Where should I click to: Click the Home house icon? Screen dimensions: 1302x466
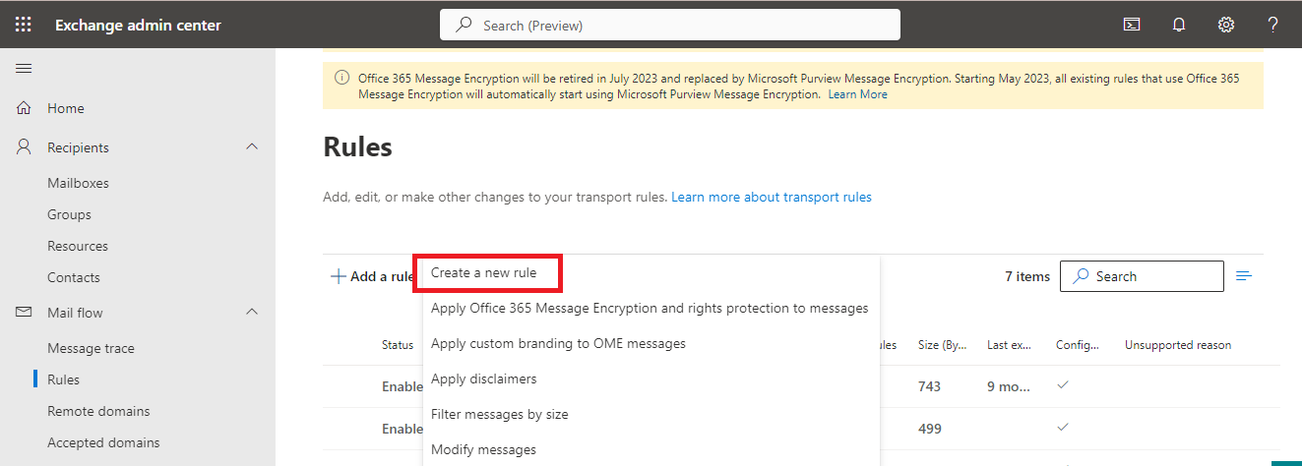pos(25,108)
